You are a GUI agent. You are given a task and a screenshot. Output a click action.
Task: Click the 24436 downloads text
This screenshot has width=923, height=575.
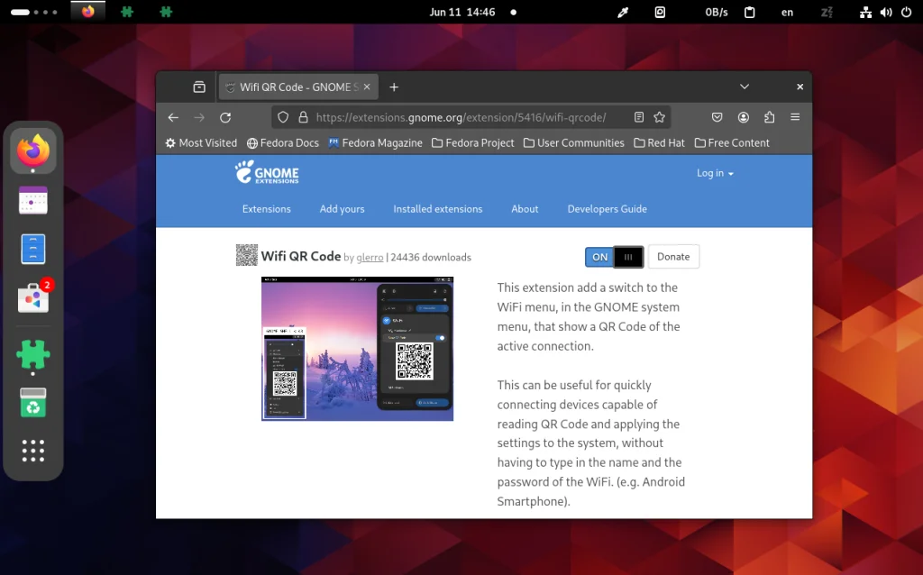(x=431, y=257)
